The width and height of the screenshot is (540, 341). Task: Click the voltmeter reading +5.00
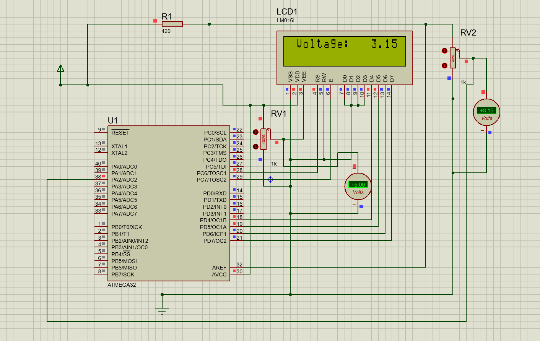tap(358, 186)
